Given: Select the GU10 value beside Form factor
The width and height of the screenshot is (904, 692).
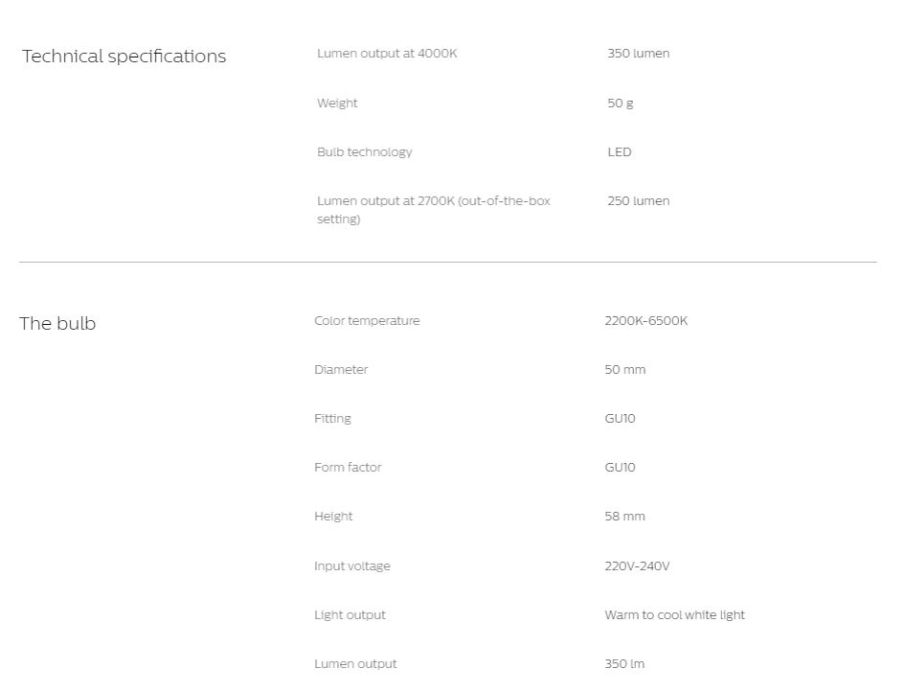Looking at the screenshot, I should pyautogui.click(x=620, y=468).
